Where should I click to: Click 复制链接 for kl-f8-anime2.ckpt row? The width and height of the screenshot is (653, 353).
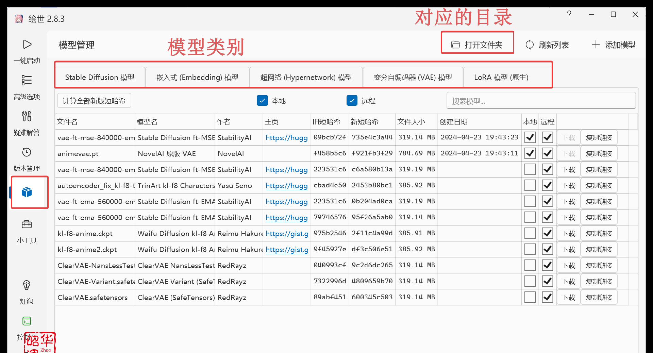pyautogui.click(x=599, y=249)
